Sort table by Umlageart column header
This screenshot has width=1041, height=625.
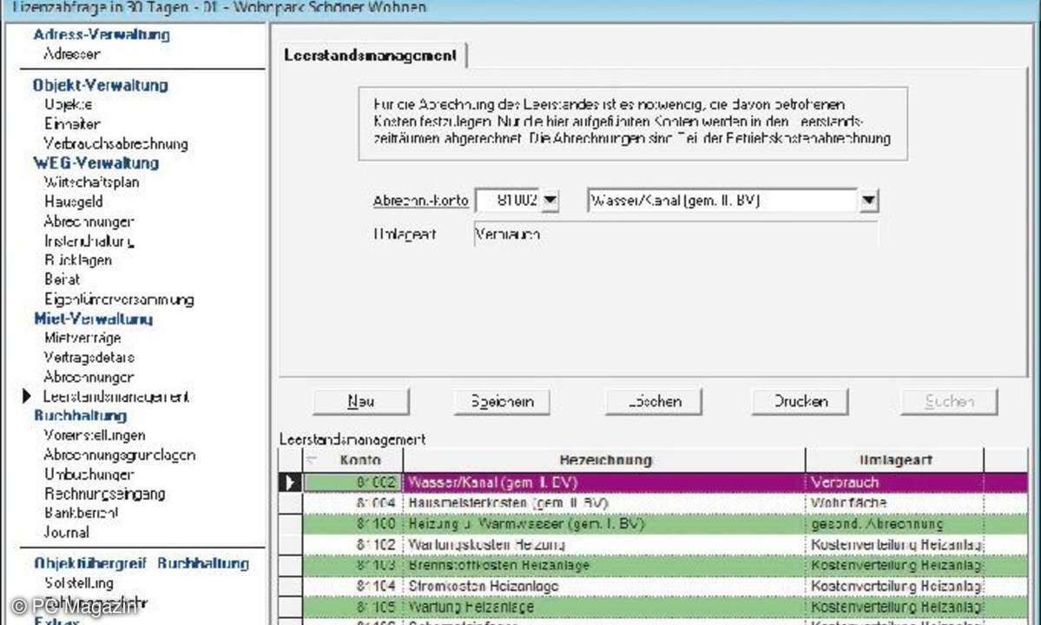pyautogui.click(x=895, y=460)
